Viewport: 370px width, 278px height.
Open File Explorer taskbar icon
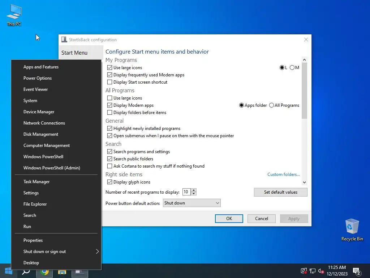pos(62,271)
